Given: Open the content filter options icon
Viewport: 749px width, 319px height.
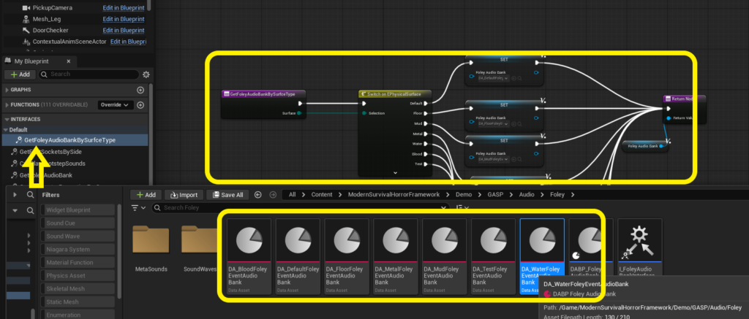Looking at the screenshot, I should (x=137, y=208).
